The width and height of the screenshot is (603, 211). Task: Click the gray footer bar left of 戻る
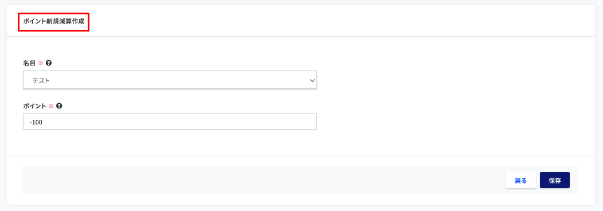click(261, 180)
